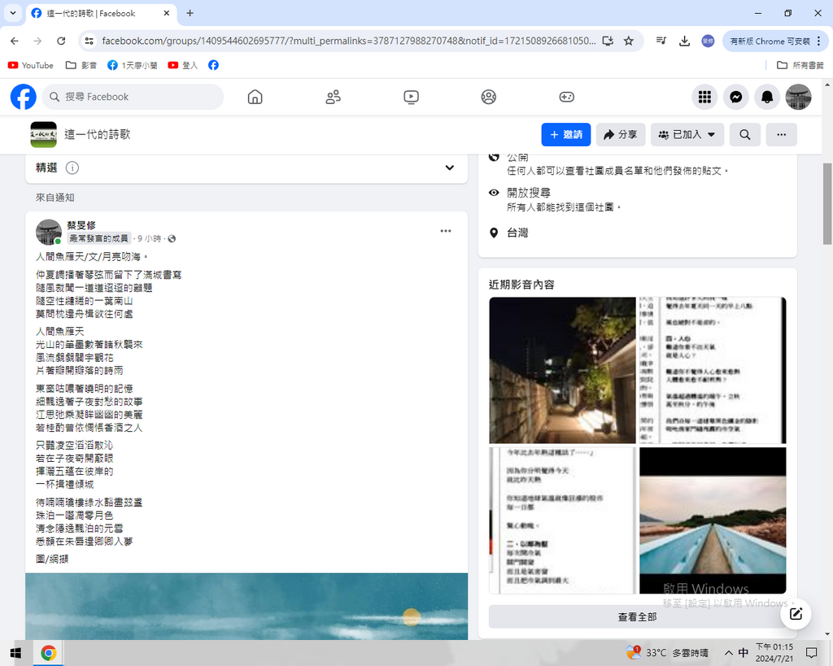Open Messenger chat icon
Viewport: 833px width, 666px height.
coord(735,97)
